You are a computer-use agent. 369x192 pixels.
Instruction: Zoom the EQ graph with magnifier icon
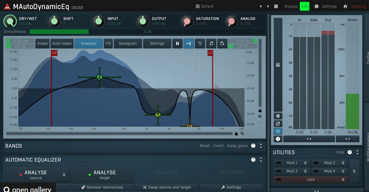(x=242, y=134)
